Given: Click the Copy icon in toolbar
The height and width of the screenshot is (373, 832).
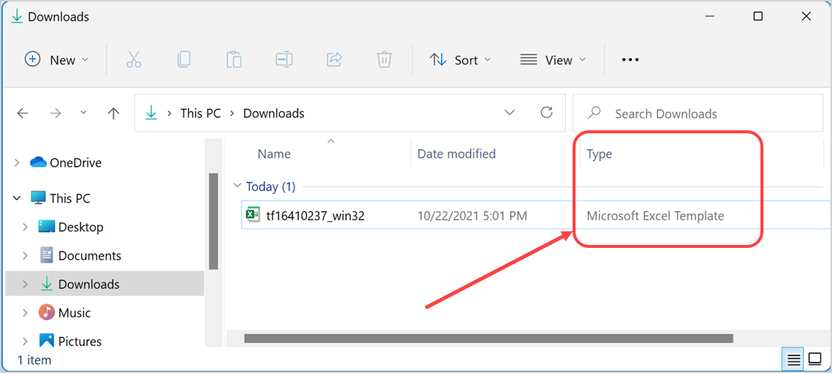Looking at the screenshot, I should click(x=184, y=60).
